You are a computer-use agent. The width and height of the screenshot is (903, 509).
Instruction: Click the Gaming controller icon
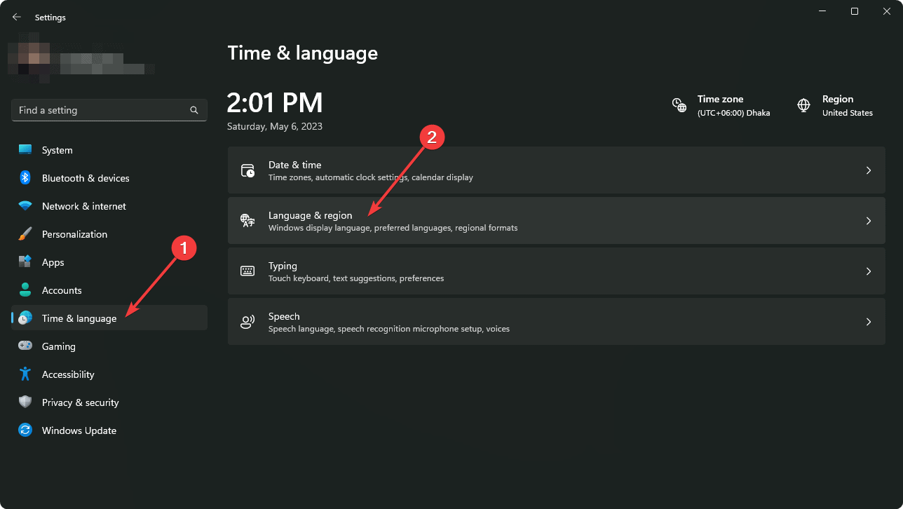pyautogui.click(x=25, y=346)
